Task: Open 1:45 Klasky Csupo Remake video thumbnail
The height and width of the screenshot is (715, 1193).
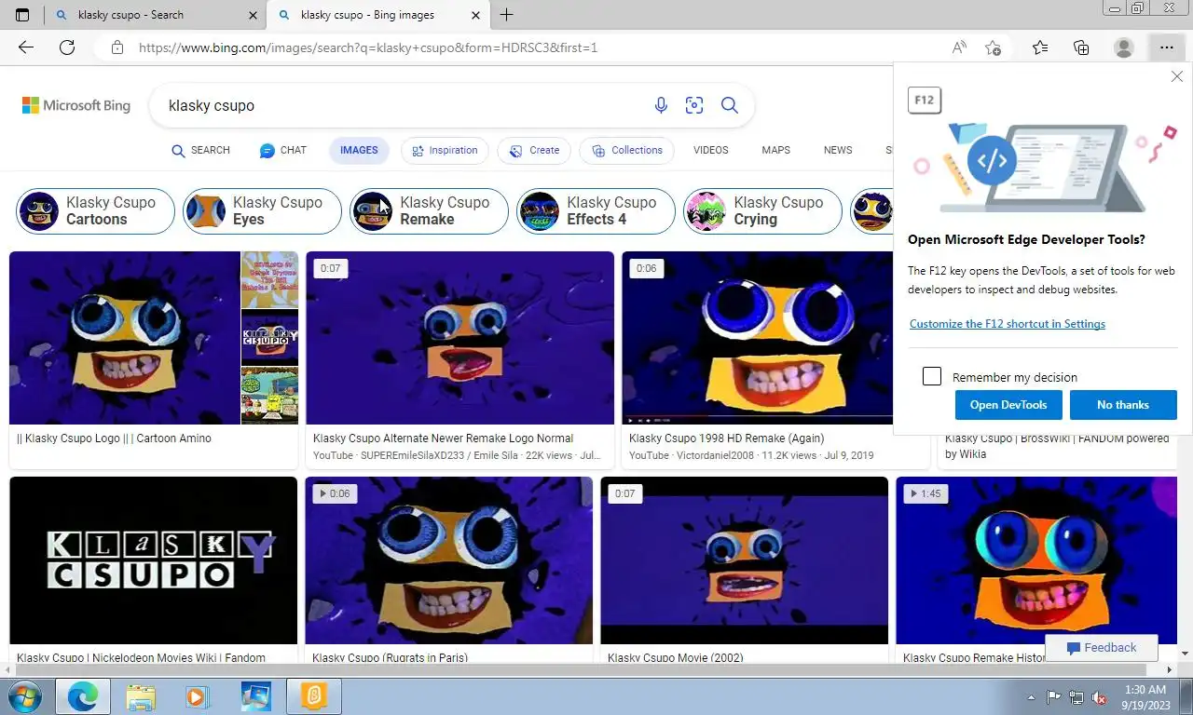Action: coord(1036,560)
